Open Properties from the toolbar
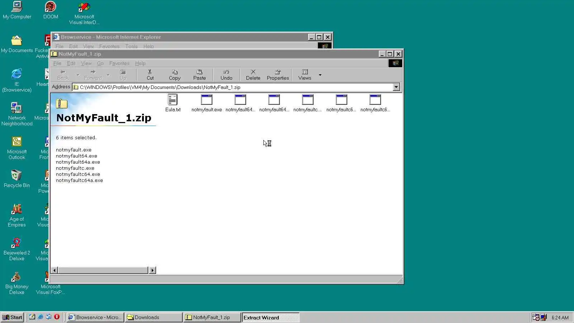This screenshot has width=574, height=323. tap(278, 75)
